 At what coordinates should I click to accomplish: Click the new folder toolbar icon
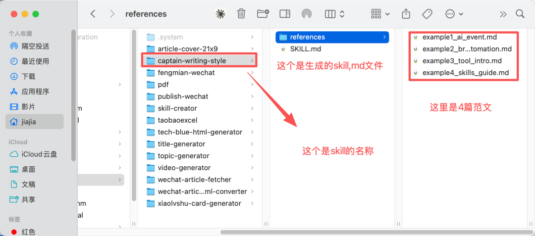pos(263,14)
